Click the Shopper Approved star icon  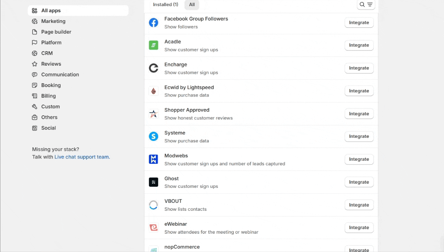click(x=153, y=114)
